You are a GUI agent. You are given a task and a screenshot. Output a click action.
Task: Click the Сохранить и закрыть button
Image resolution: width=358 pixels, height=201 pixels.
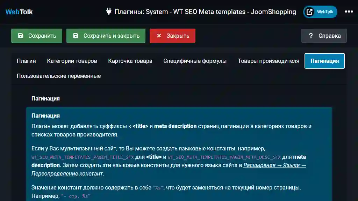pyautogui.click(x=106, y=36)
